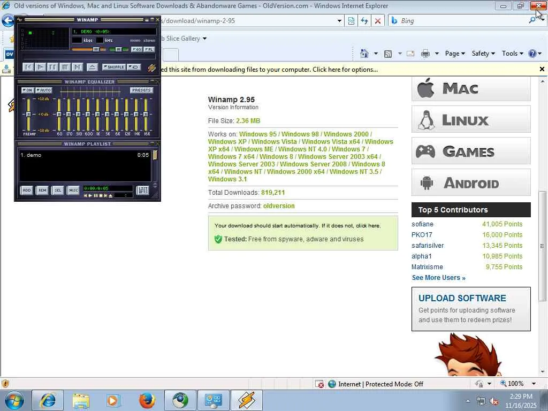This screenshot has height=411, width=548.
Task: Start playback with Winamp's Play button
Action: (x=41, y=67)
